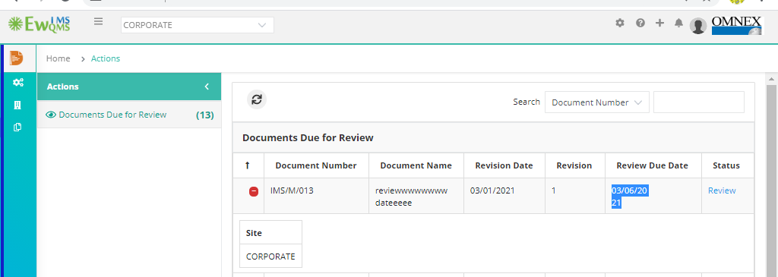Viewport: 778px width, 277px height.
Task: Collapse the IMS/M/013 row red minus
Action: coord(254,191)
